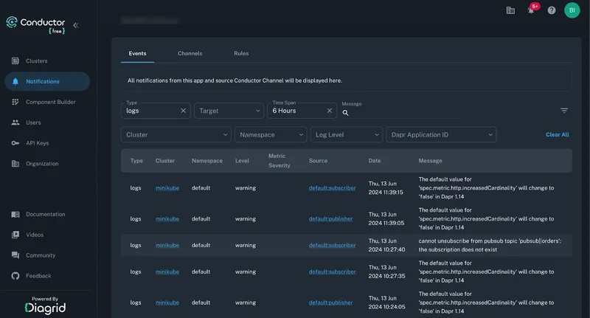Open the organization building icon in header
This screenshot has height=318, width=590.
(510, 10)
